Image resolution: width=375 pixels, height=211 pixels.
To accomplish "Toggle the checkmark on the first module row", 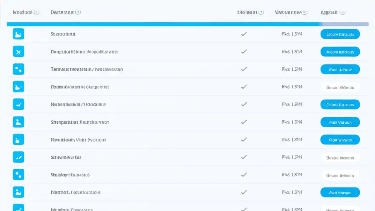I will [x=244, y=34].
